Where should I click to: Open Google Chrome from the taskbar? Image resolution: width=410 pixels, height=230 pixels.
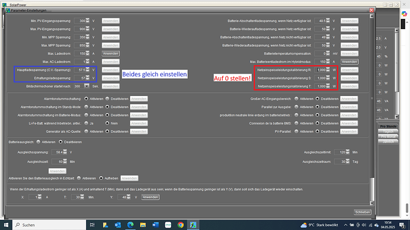[x=181, y=225]
